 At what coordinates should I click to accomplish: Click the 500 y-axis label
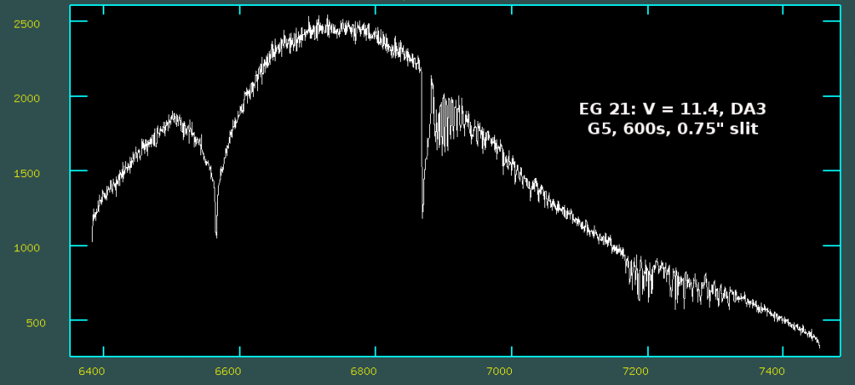tap(37, 323)
